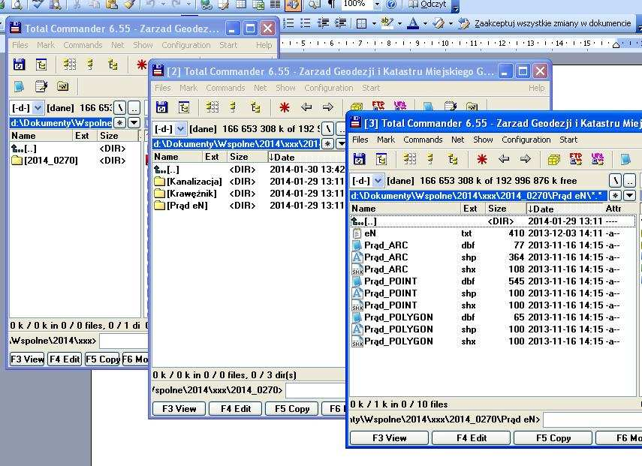Select eN txt file in window [3]
This screenshot has width=642, height=466.
click(493, 233)
